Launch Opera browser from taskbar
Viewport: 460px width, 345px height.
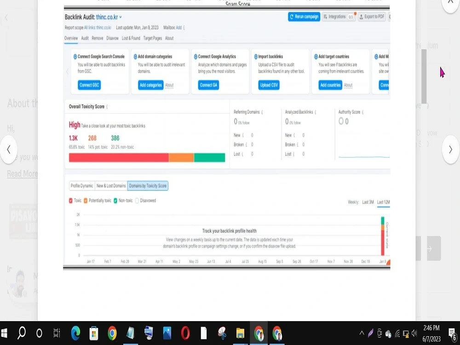(185, 333)
